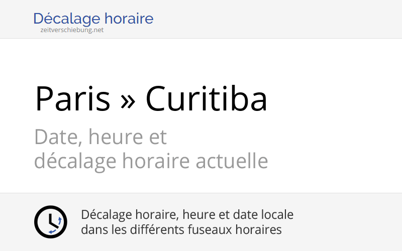The height and width of the screenshot is (251, 402).
Task: Click the clock icon in the footer
Action: click(50, 222)
